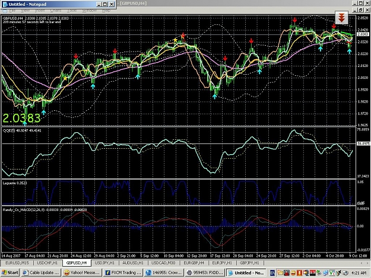Click the Windows Start button
Image resolution: width=371 pixels, height=278 pixels.
coord(9,273)
